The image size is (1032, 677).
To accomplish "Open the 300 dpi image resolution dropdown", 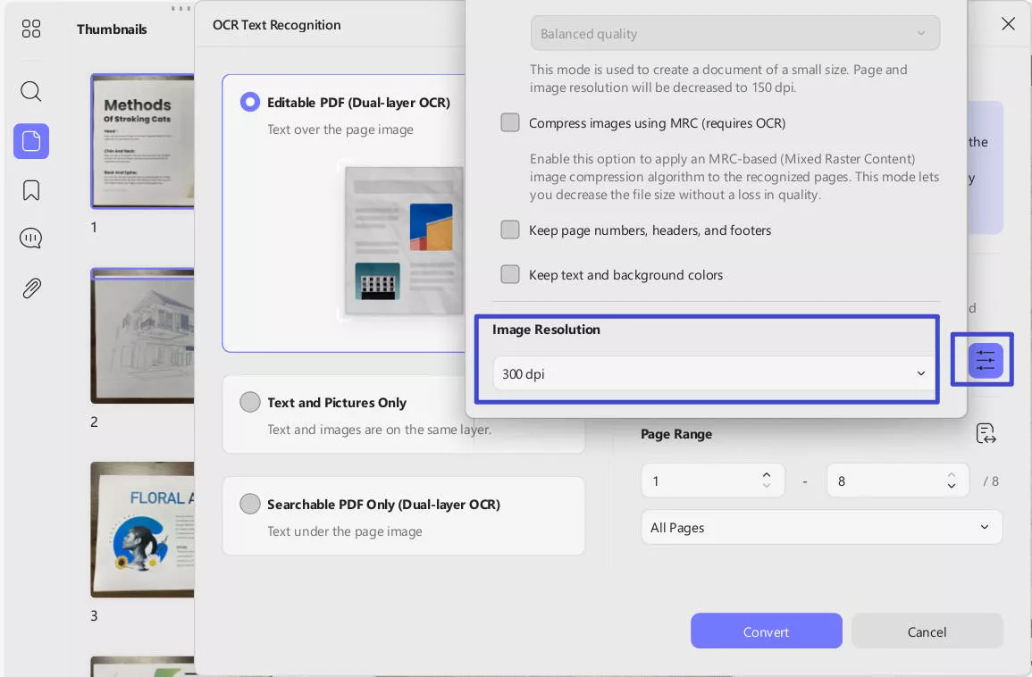I will point(713,373).
